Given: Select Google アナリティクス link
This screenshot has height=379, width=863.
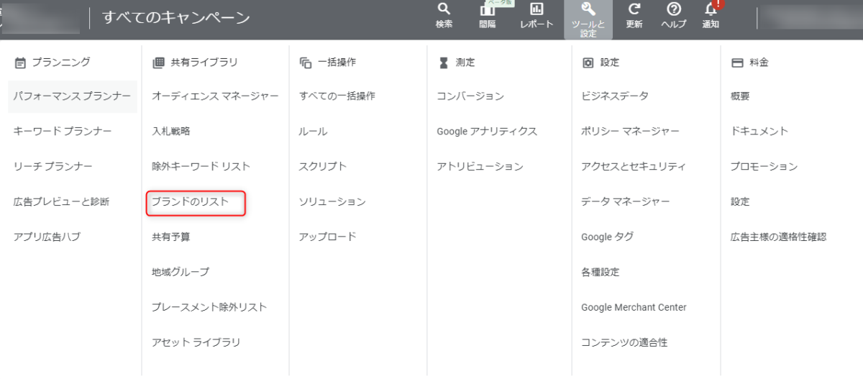Looking at the screenshot, I should tap(487, 132).
